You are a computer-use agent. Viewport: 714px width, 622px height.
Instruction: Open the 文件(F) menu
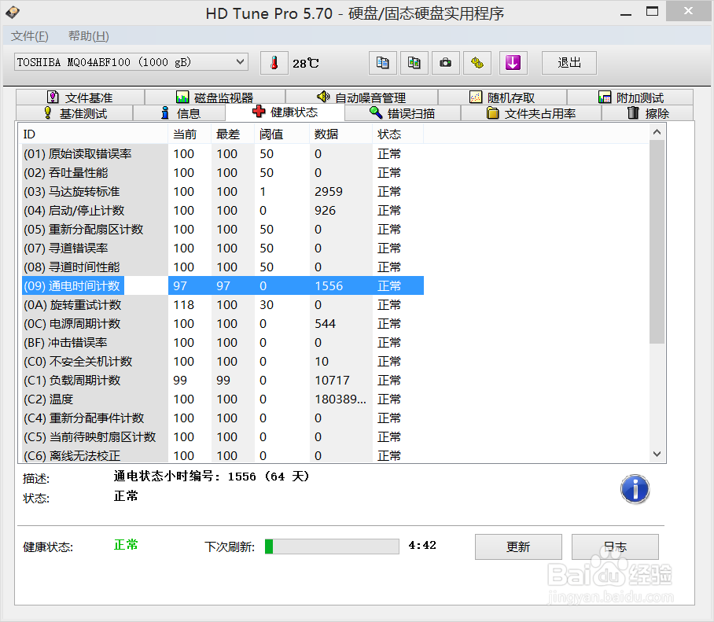[x=30, y=36]
